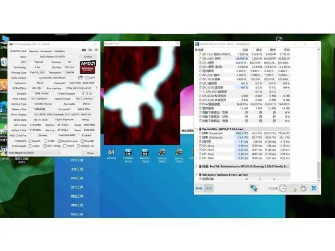
Task: Click the GPU name field AMD Radeon RX 9070
Action: 52,57
